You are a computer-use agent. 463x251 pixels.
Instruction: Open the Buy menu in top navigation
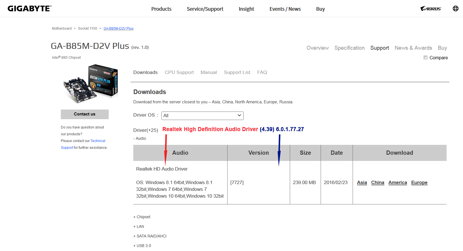320,9
